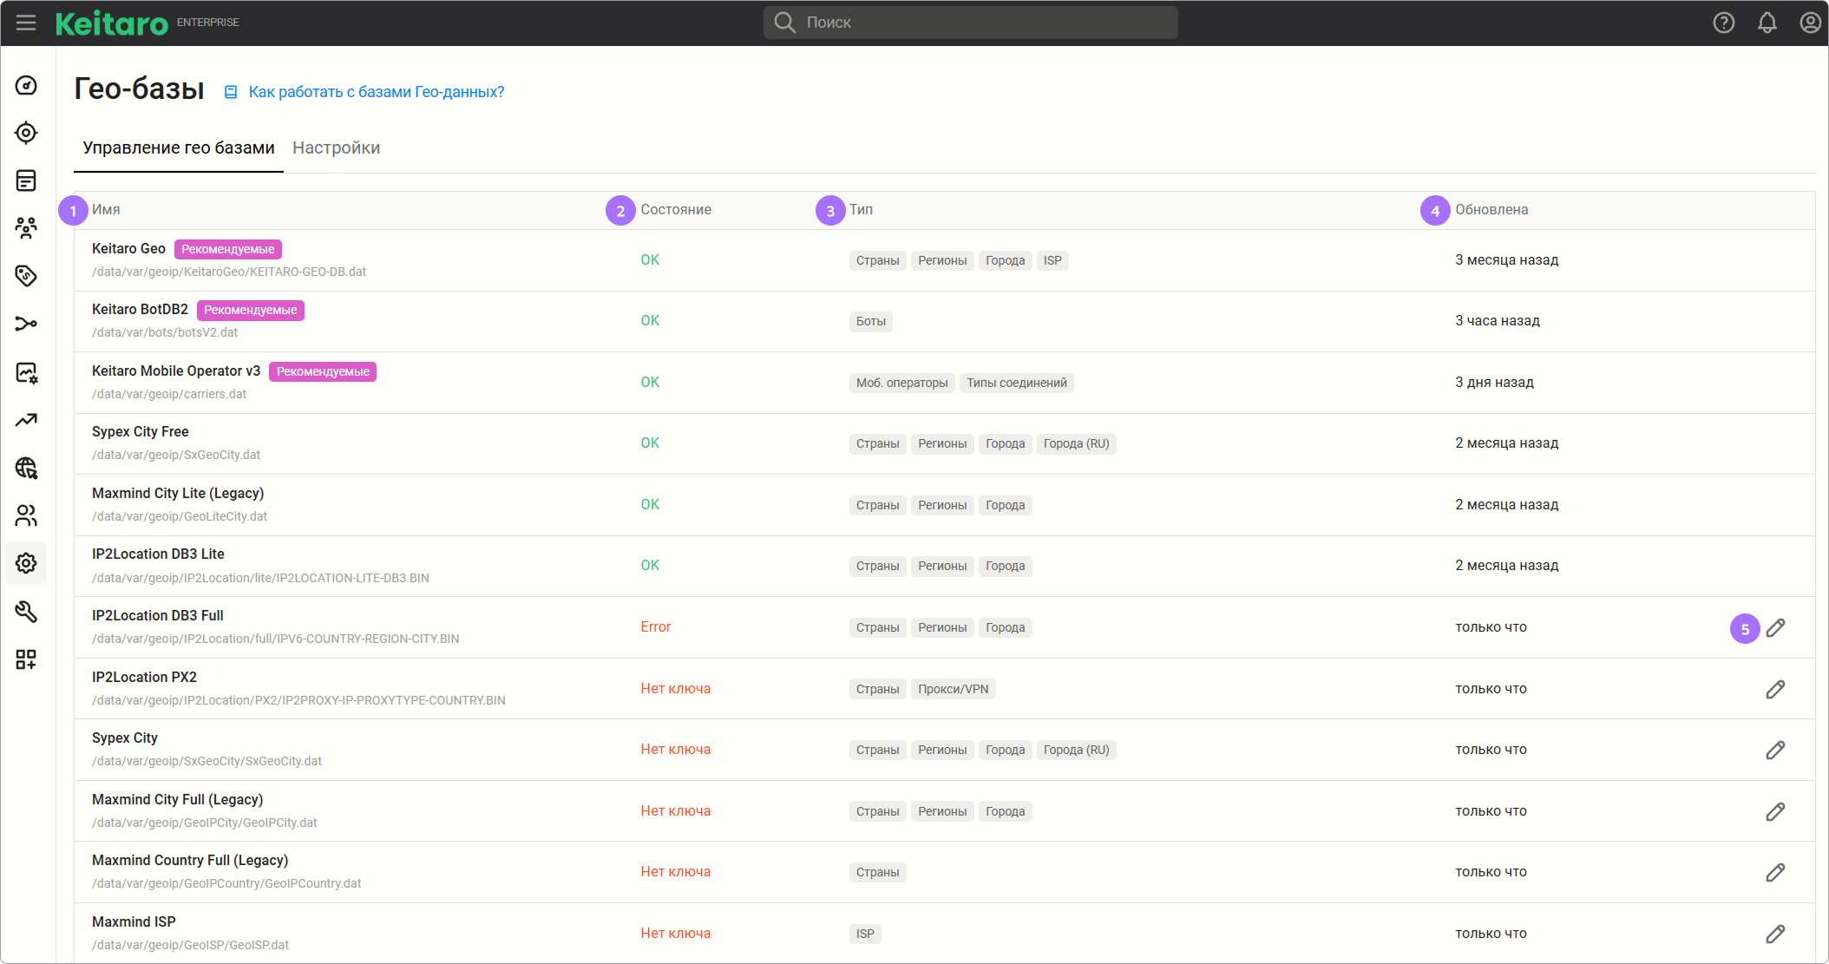The width and height of the screenshot is (1829, 964).
Task: Edit the IP2Location DB3 Full key
Action: pyautogui.click(x=1775, y=627)
